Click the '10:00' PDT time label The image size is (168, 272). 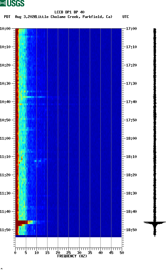tap(5, 29)
